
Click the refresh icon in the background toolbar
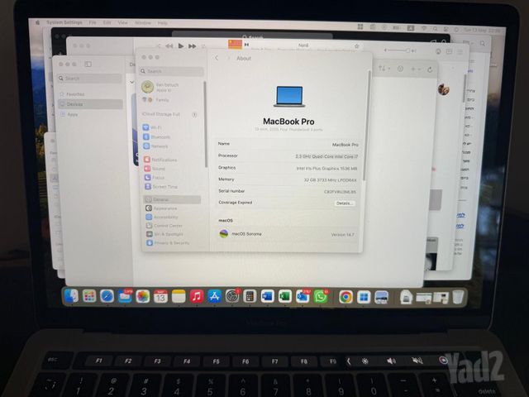tap(430, 69)
